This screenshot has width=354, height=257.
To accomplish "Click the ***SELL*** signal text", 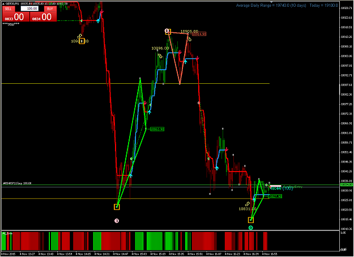I will tap(11, 24).
